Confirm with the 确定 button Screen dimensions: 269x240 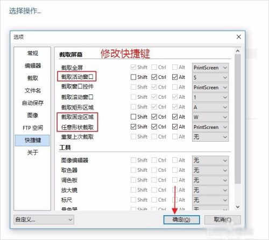pyautogui.click(x=181, y=220)
